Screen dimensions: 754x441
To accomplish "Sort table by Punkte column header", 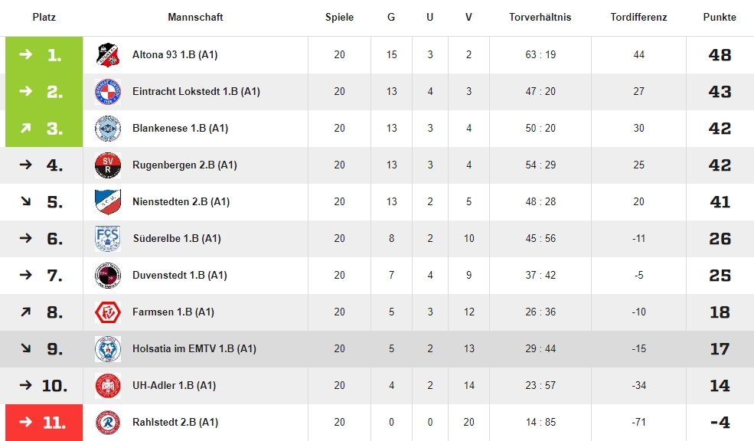I will (720, 17).
